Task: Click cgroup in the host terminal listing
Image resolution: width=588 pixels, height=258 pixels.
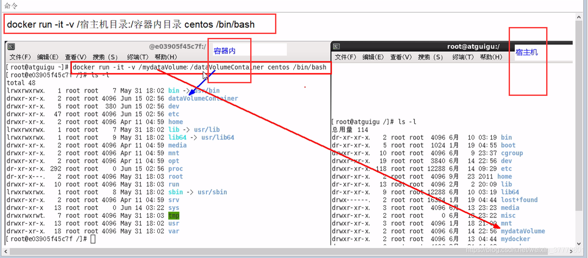Action: 512,153
